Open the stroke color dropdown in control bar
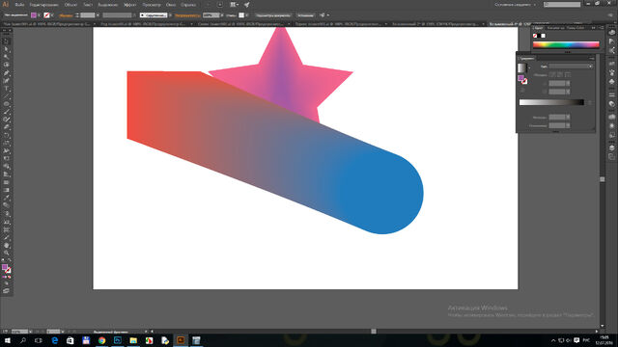 [52, 15]
